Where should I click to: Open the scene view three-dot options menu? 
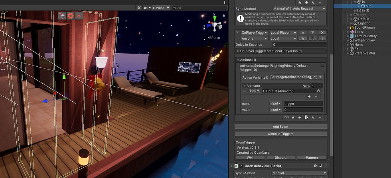224,2
